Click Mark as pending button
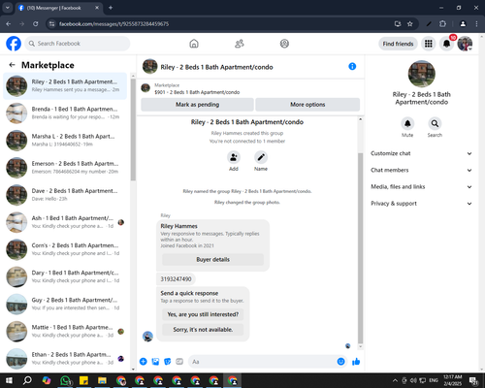Screen dimensions: 485x388 point(197,105)
